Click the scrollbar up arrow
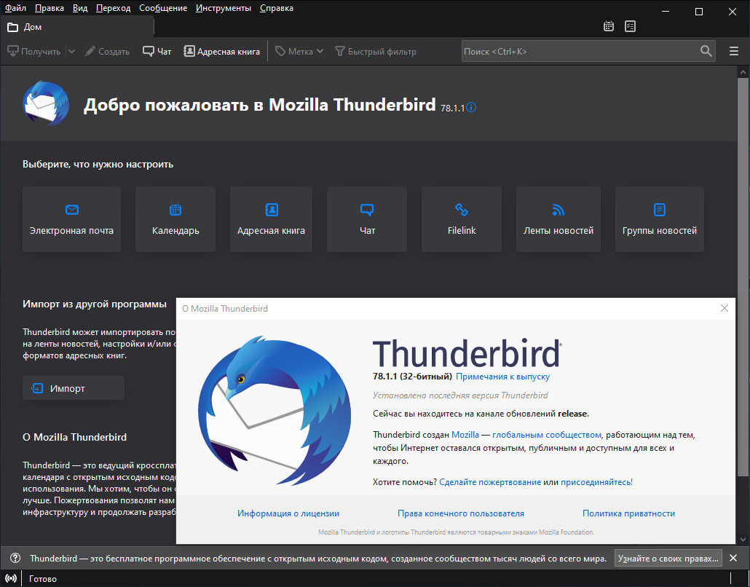The height and width of the screenshot is (587, 750). click(x=743, y=72)
